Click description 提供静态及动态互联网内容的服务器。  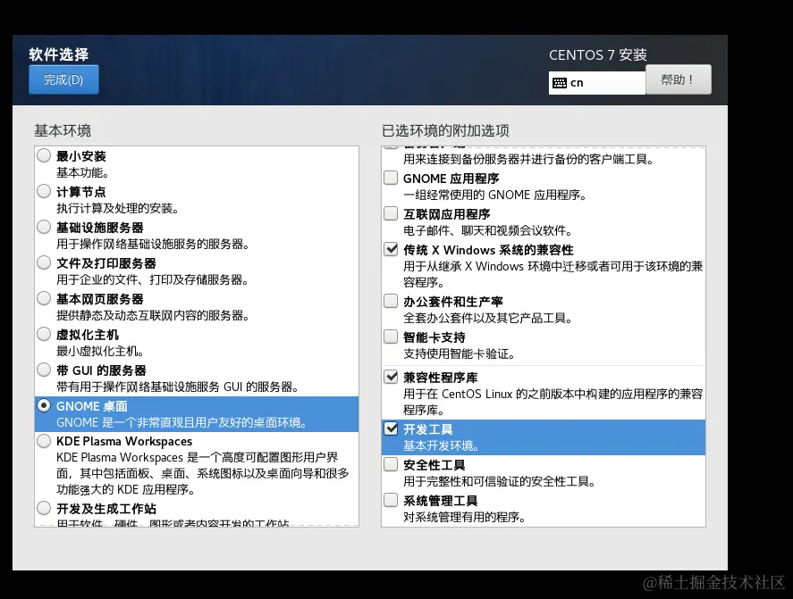pos(153,316)
